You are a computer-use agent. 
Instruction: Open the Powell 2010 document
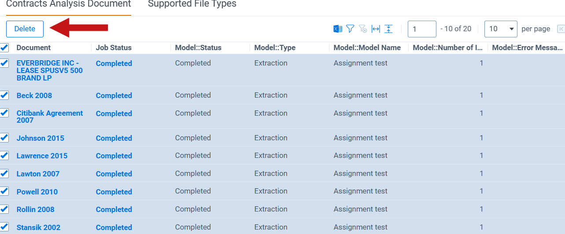coord(37,192)
